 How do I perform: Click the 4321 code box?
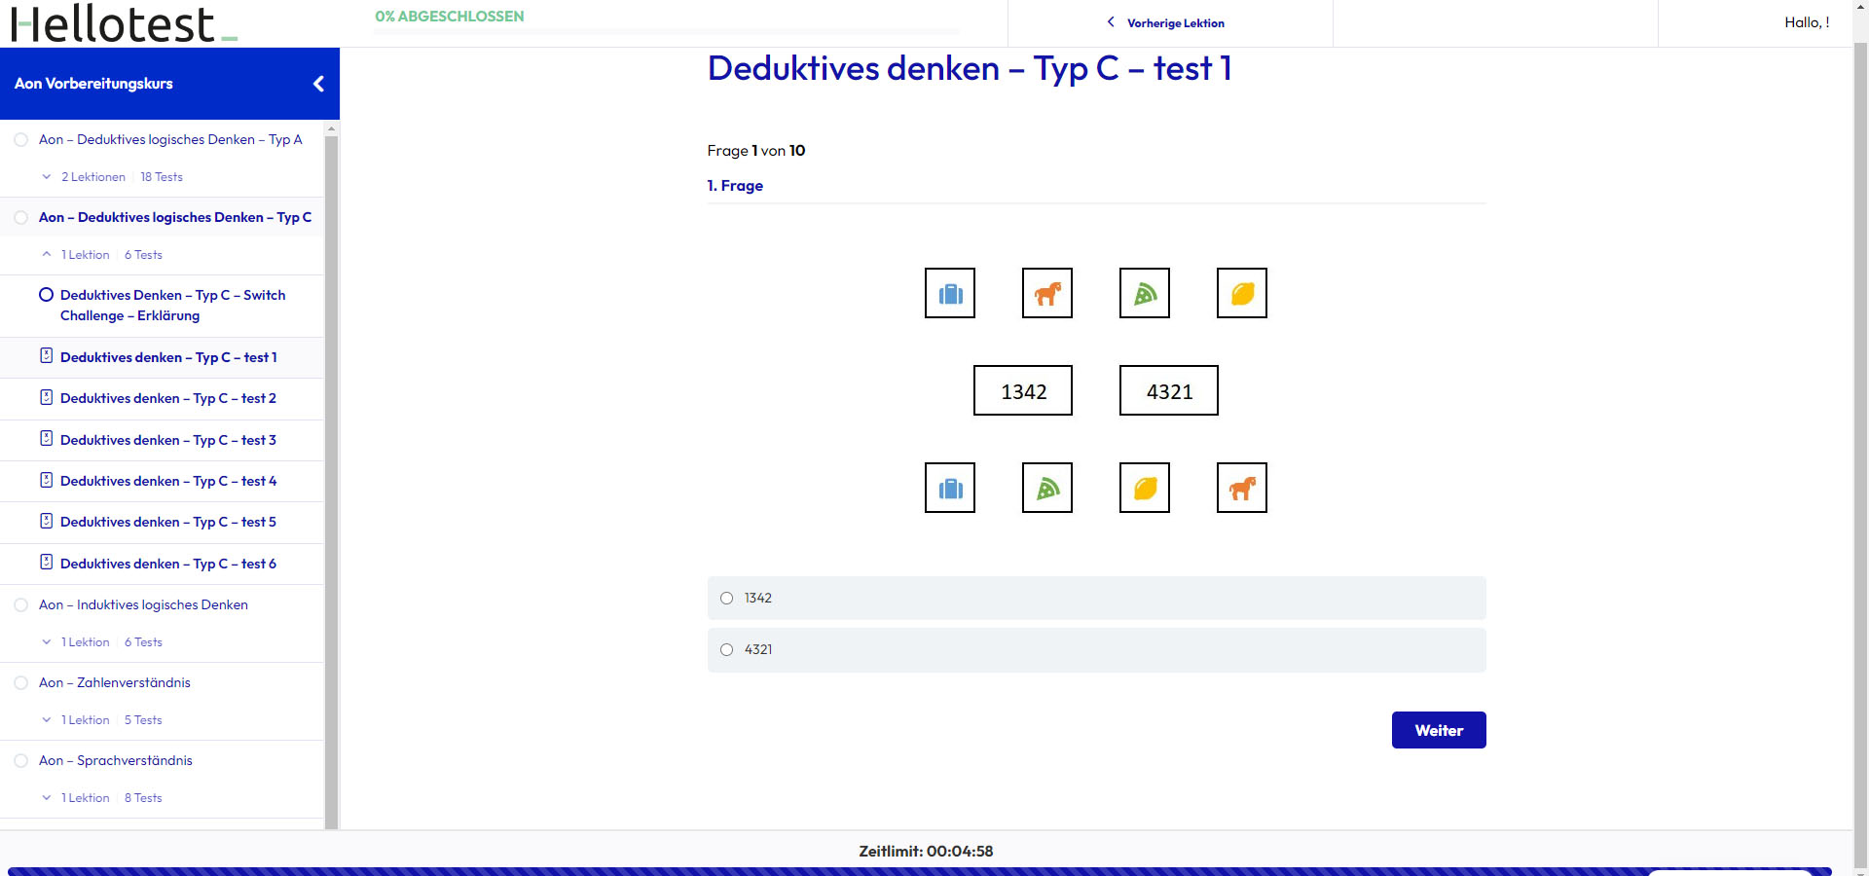click(x=1169, y=390)
